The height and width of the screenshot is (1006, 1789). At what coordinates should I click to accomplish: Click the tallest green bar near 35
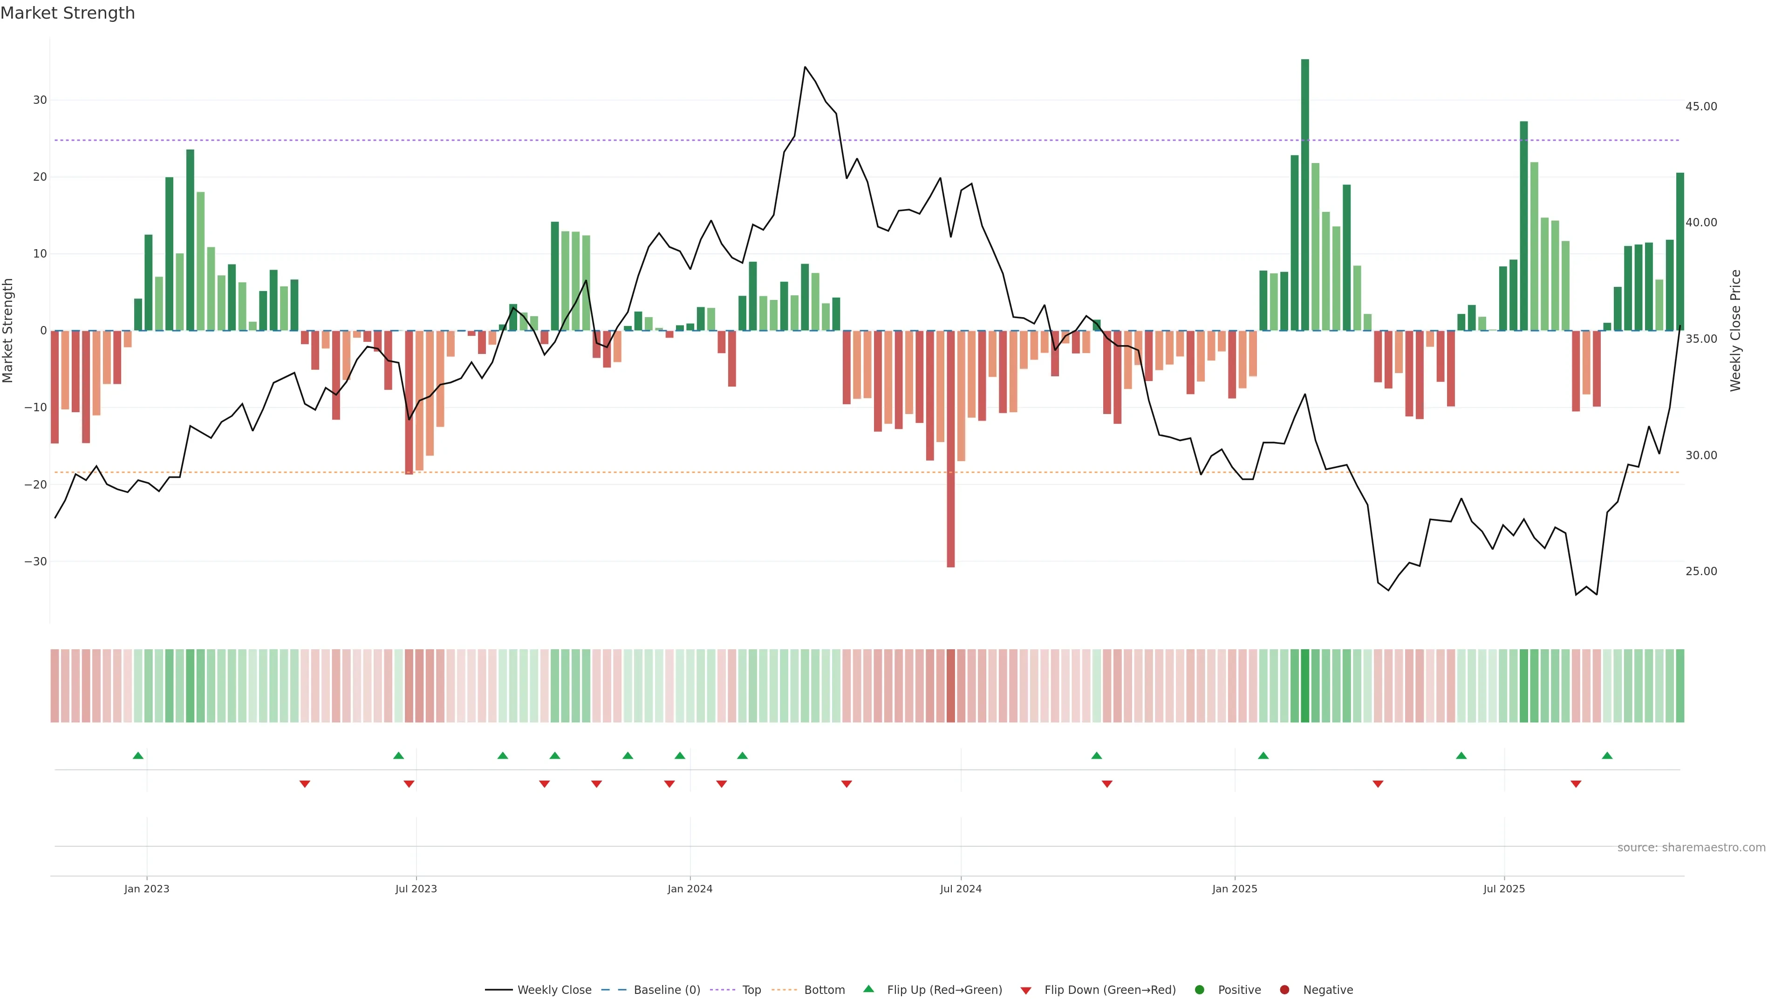click(1305, 194)
